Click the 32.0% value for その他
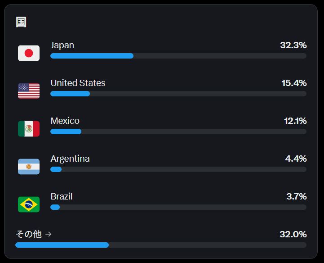 pos(293,235)
